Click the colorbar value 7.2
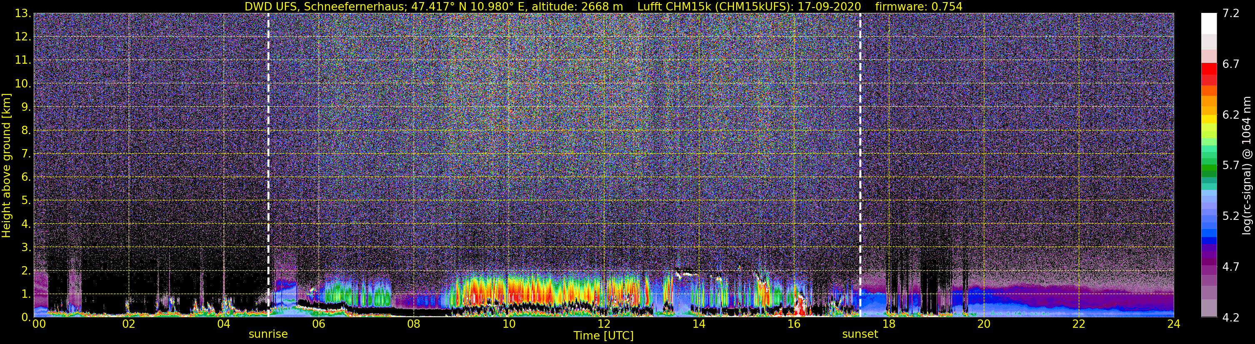 1231,13
